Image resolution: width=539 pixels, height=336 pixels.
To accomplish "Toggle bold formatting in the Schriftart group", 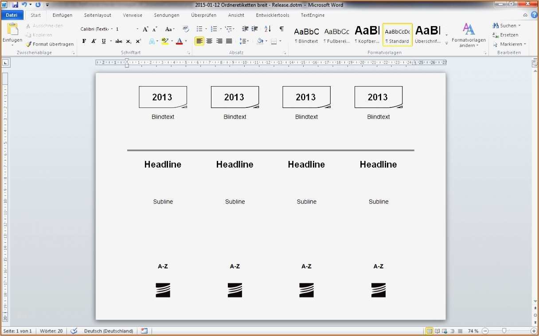I will (84, 41).
